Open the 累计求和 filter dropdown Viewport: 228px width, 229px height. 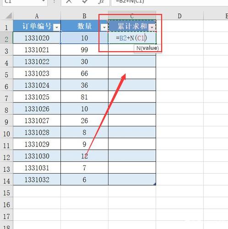click(x=152, y=27)
